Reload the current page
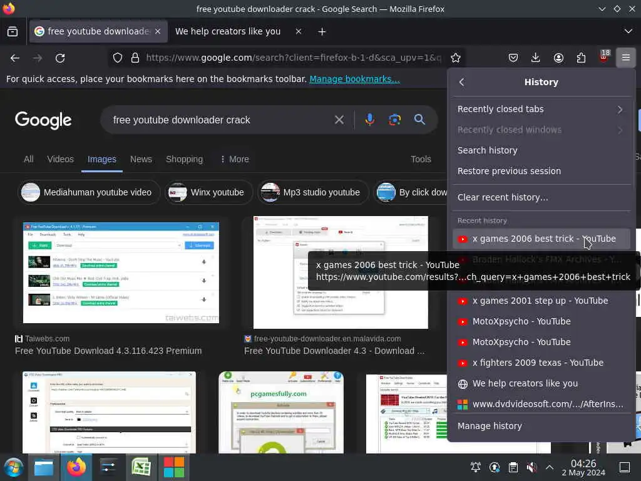Image resolution: width=641 pixels, height=481 pixels. pyautogui.click(x=60, y=58)
